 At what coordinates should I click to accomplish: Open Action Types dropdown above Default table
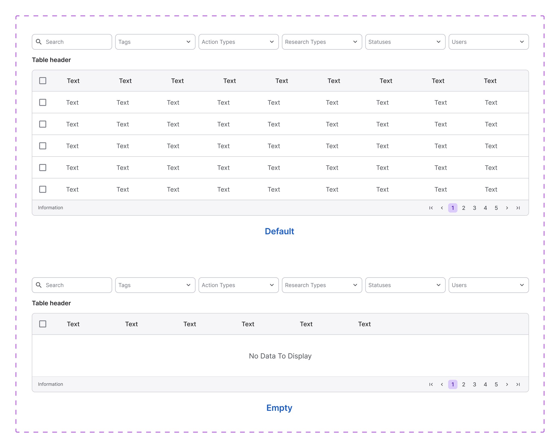pos(238,42)
